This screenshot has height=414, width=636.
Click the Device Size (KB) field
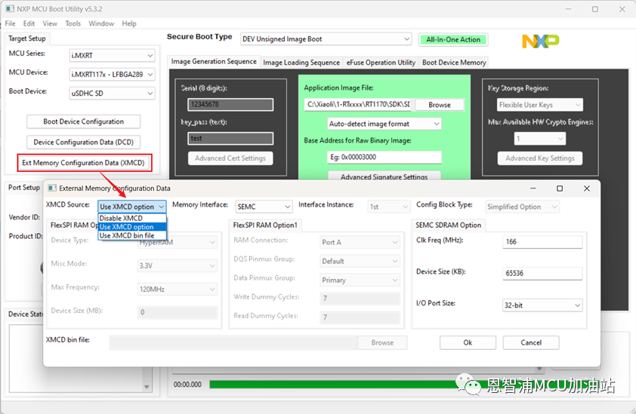point(542,274)
